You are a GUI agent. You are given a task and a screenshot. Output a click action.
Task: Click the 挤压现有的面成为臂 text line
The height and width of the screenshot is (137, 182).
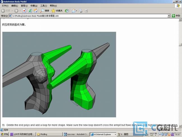(14, 24)
